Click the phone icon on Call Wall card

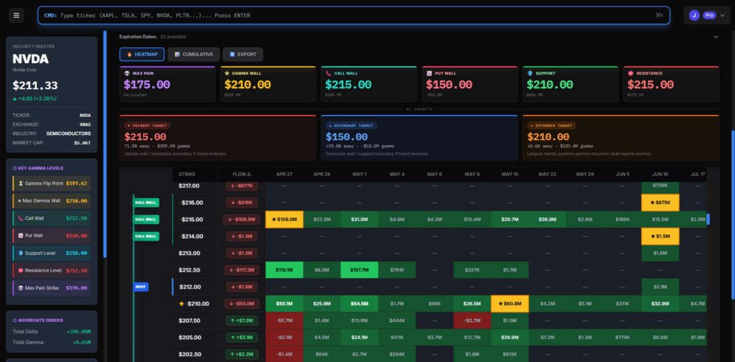[328, 73]
